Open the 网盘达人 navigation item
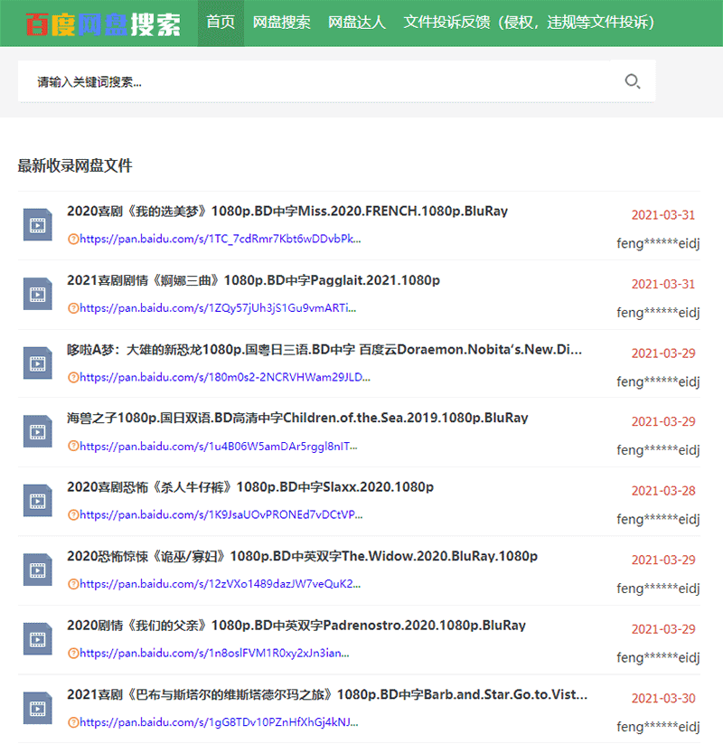723x744 pixels. click(x=357, y=23)
